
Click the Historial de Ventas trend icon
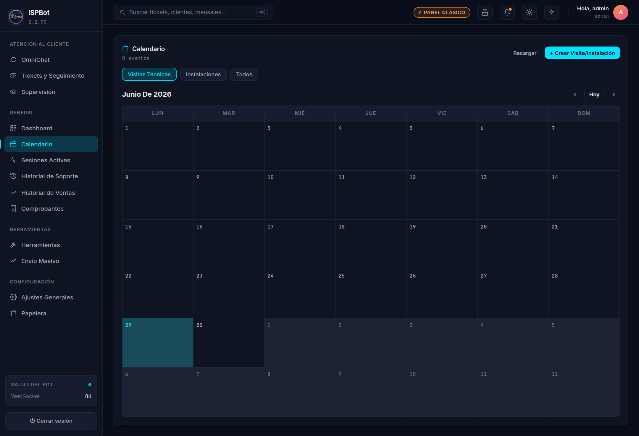(13, 193)
